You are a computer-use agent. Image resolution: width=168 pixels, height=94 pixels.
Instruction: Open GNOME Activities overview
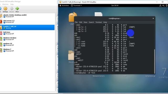tap(64, 5)
